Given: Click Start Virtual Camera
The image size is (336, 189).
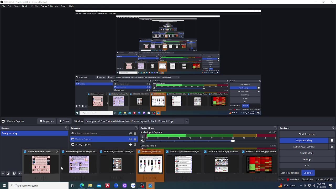Looking at the screenshot, I should pyautogui.click(x=304, y=147).
